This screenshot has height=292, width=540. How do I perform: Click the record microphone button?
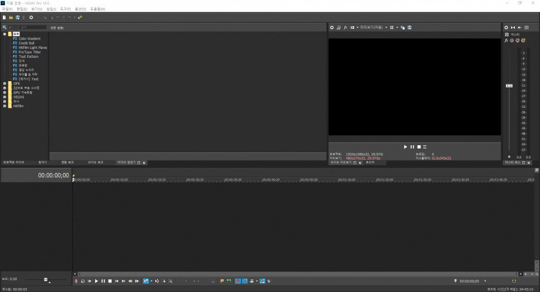[x=76, y=281]
